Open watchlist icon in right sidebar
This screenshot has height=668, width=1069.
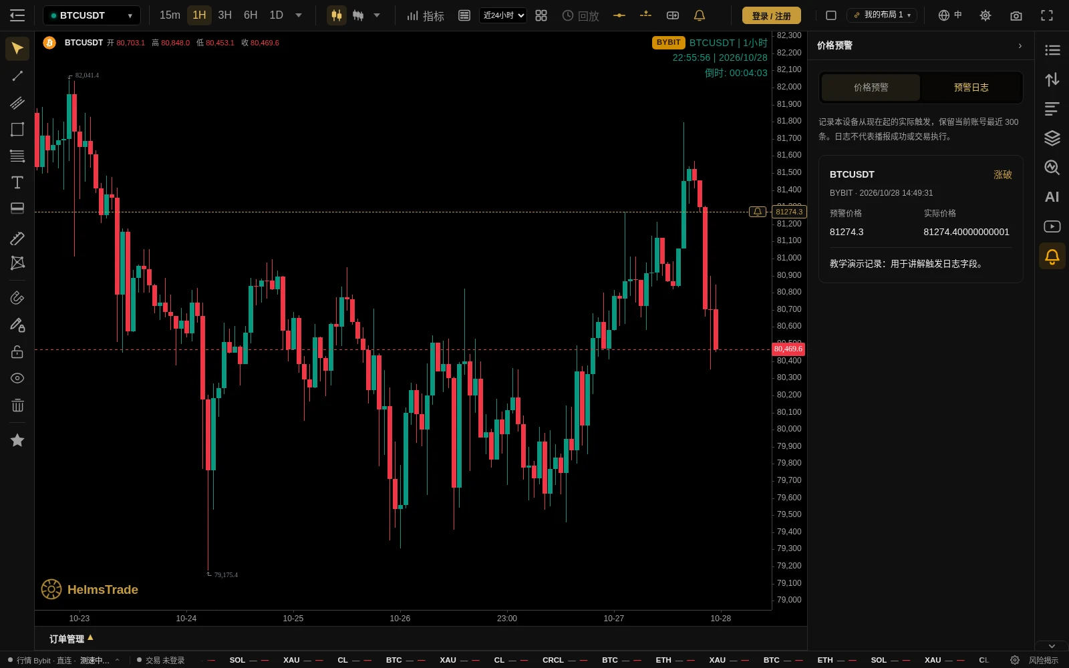(1052, 50)
